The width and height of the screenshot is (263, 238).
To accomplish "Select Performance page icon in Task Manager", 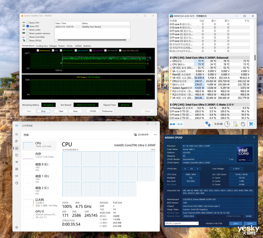I will click(17, 148).
